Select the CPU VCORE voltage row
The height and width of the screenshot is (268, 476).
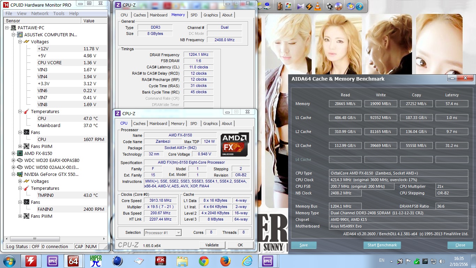(72, 62)
